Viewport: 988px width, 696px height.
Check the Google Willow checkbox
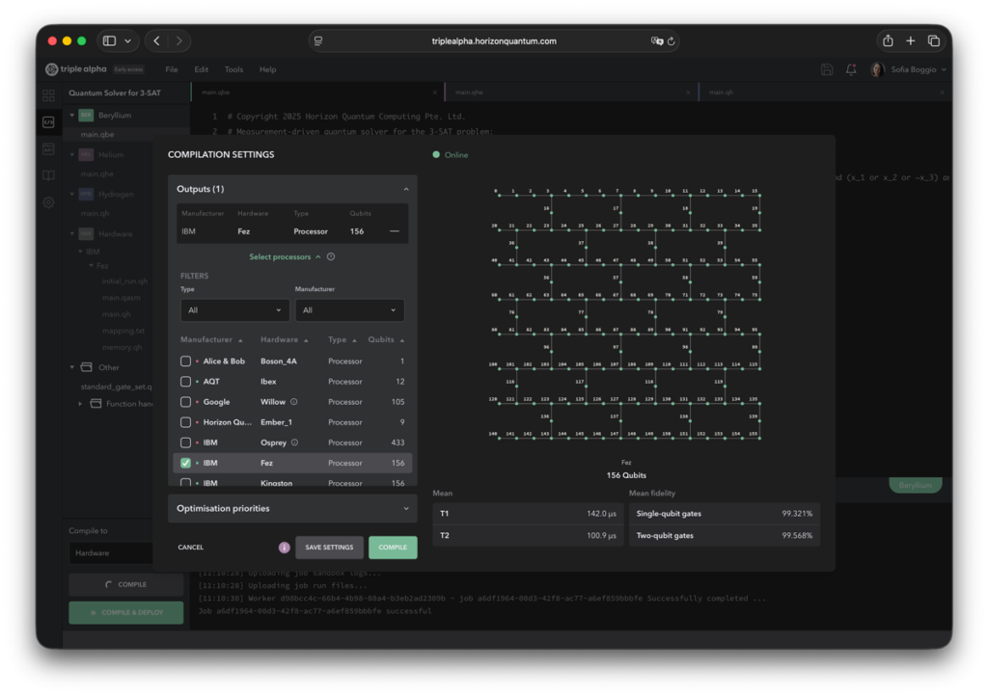coord(185,401)
